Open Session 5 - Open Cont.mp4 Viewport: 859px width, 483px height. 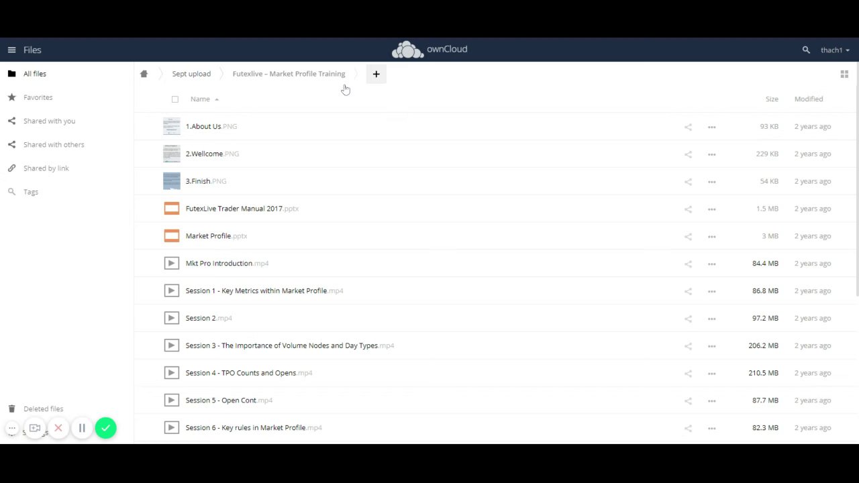pos(229,400)
